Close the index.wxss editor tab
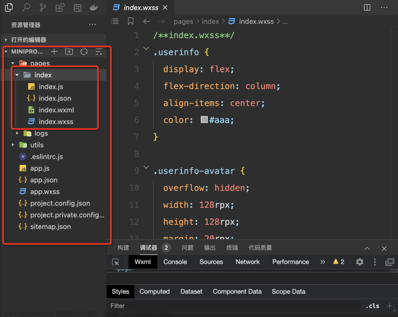398x317 pixels. [165, 8]
